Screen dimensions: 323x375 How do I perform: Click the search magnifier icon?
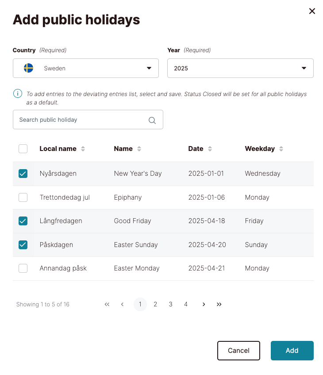(152, 120)
